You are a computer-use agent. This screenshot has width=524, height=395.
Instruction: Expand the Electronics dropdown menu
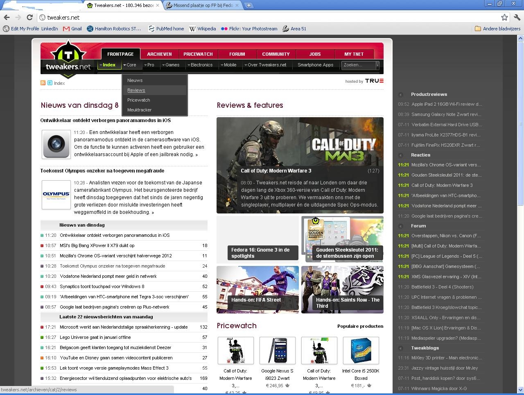189,65
